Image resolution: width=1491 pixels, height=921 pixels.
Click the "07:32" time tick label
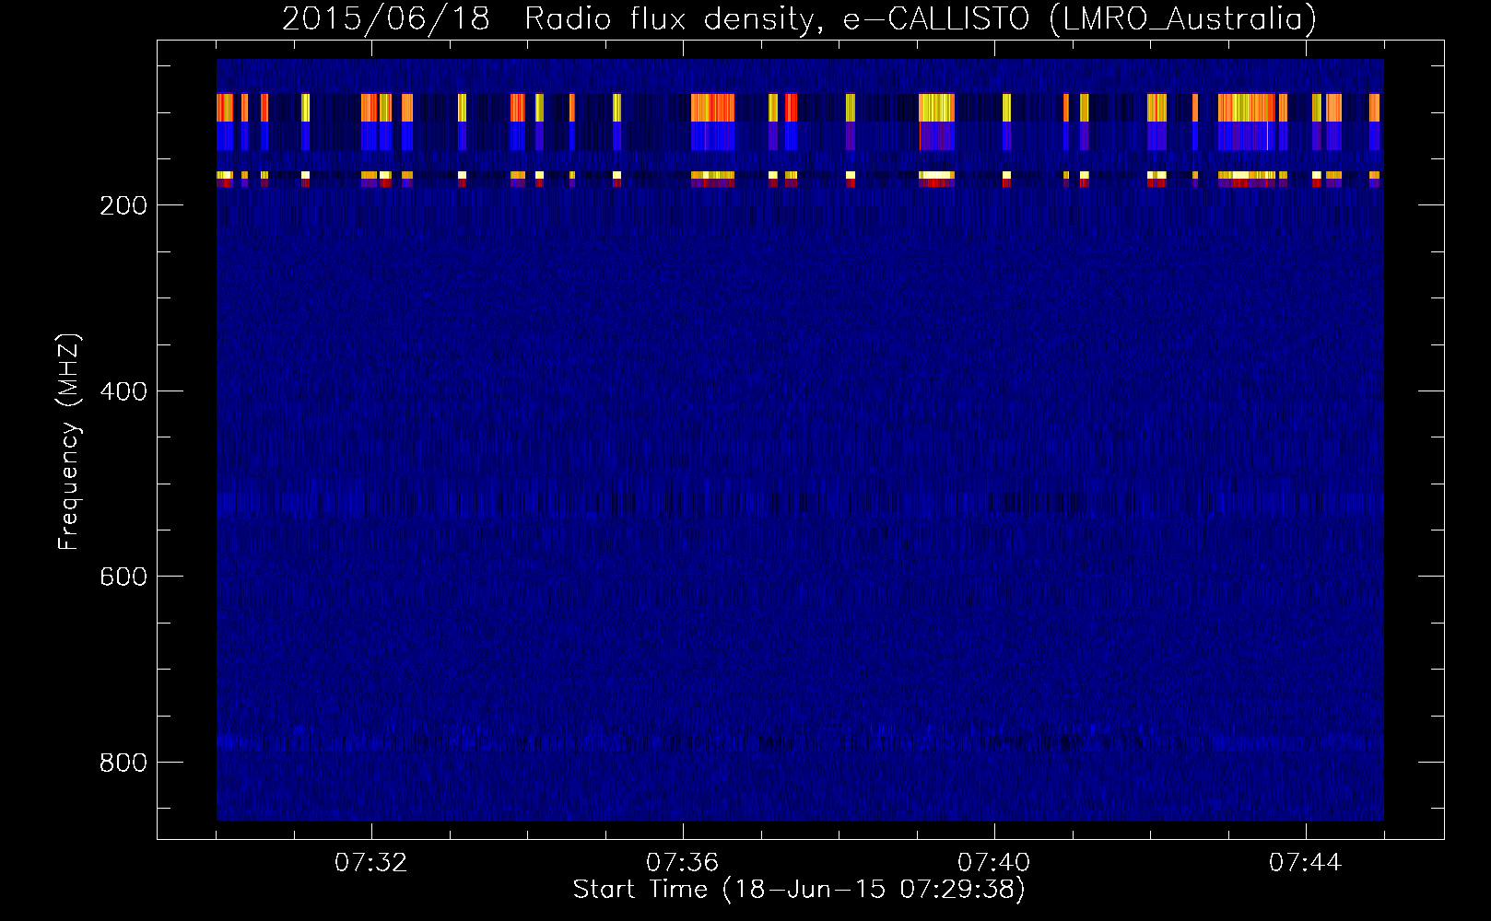(371, 863)
